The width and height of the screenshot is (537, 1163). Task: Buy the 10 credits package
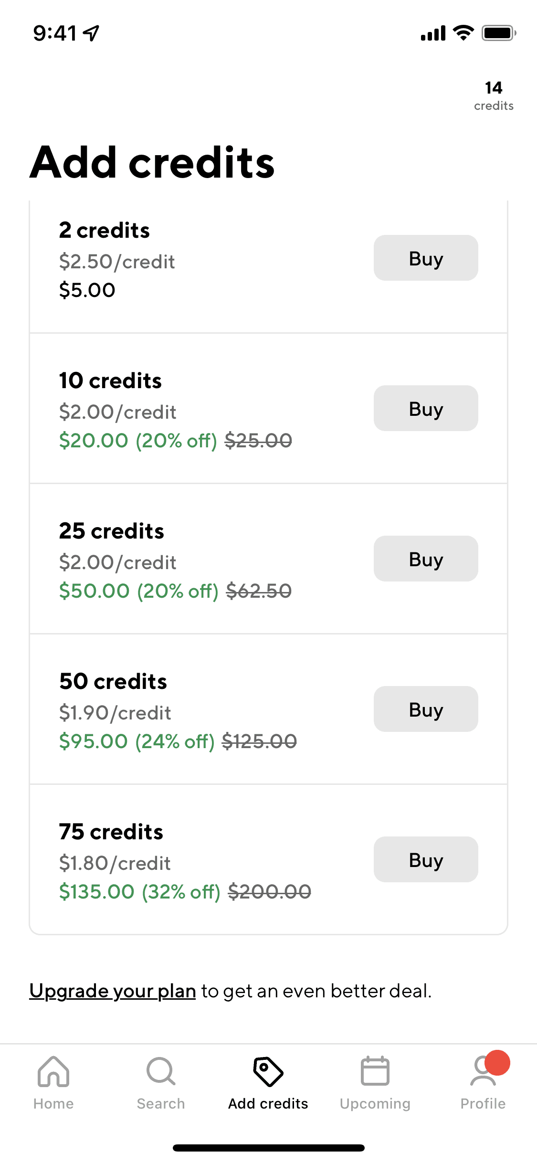tap(426, 408)
